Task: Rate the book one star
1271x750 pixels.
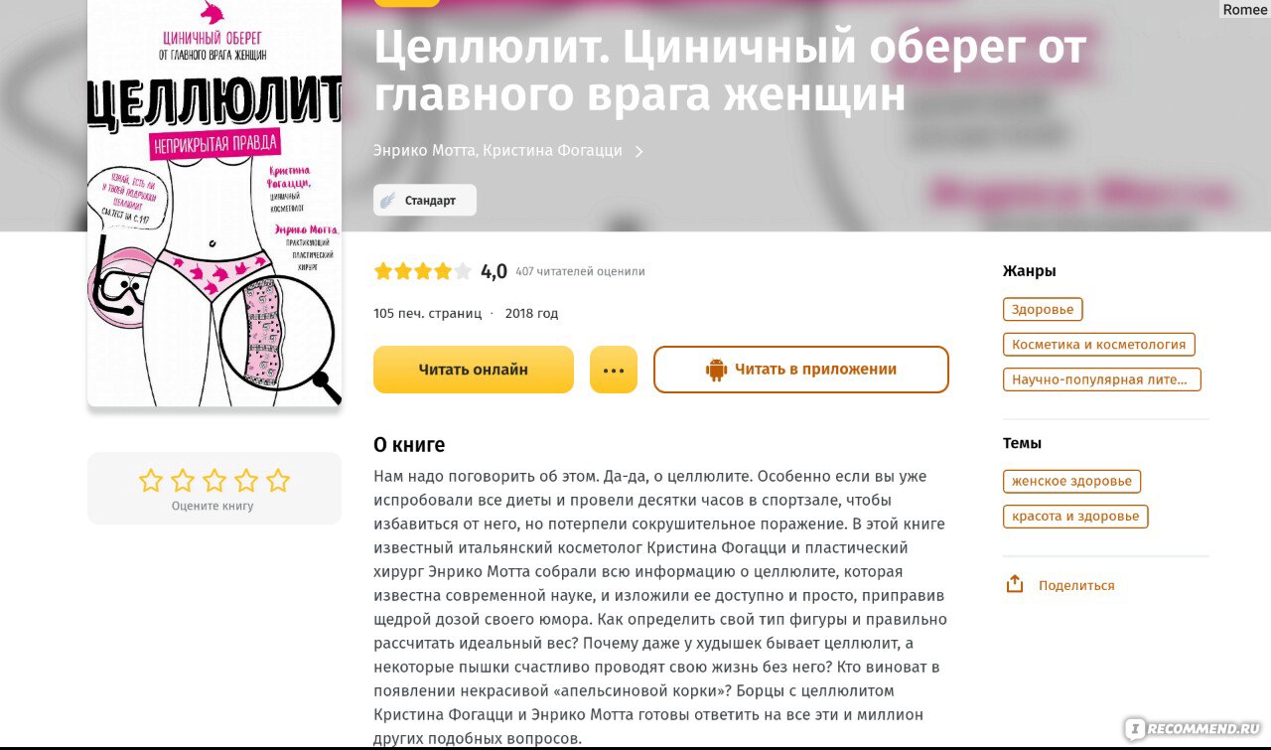Action: click(151, 481)
